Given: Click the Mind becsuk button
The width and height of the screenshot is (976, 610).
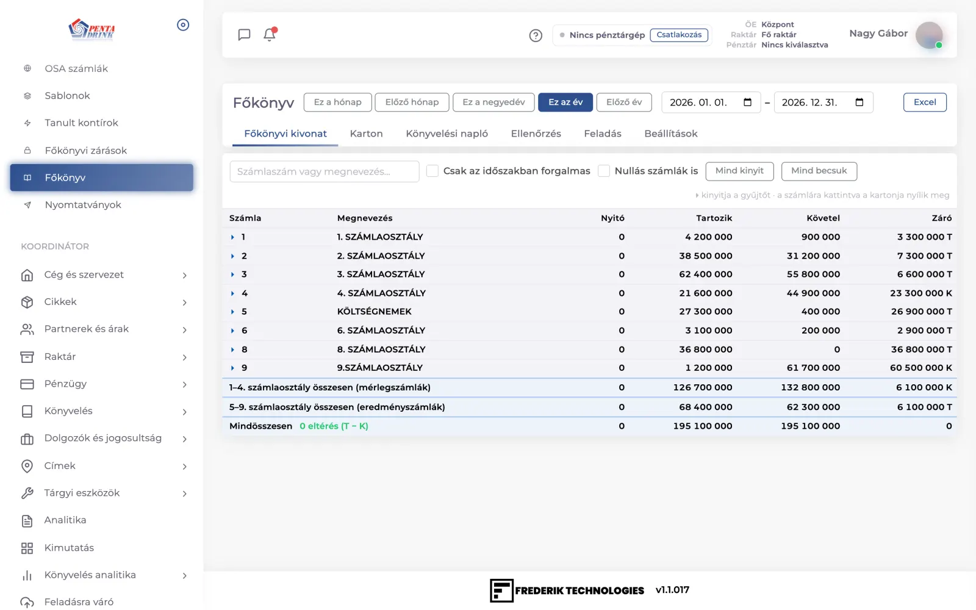Looking at the screenshot, I should pos(819,171).
